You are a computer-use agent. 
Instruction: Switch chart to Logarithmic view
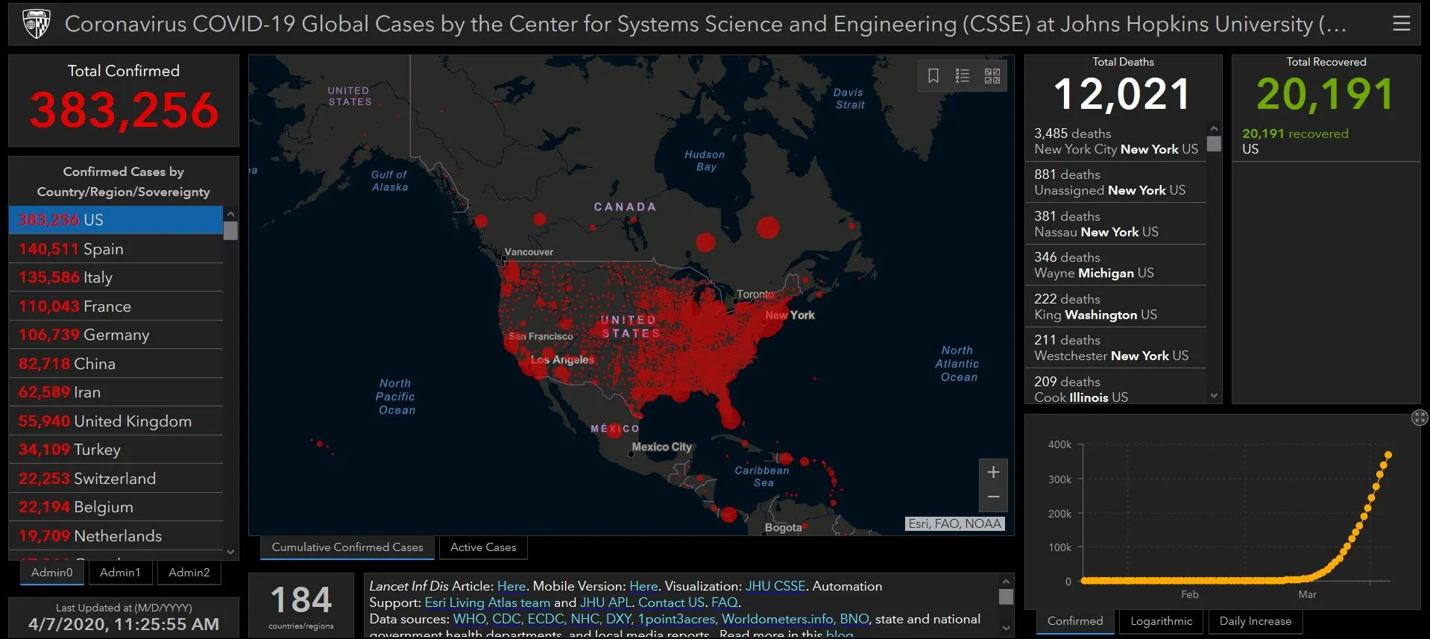(1161, 621)
